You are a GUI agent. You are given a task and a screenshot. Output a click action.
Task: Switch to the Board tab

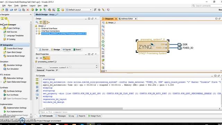(x=77, y=50)
